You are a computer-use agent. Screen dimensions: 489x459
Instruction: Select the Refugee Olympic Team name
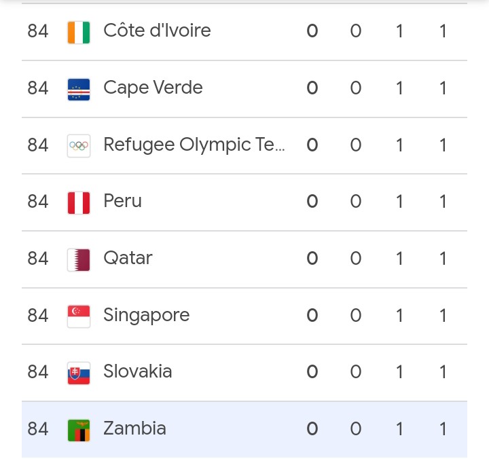click(194, 145)
